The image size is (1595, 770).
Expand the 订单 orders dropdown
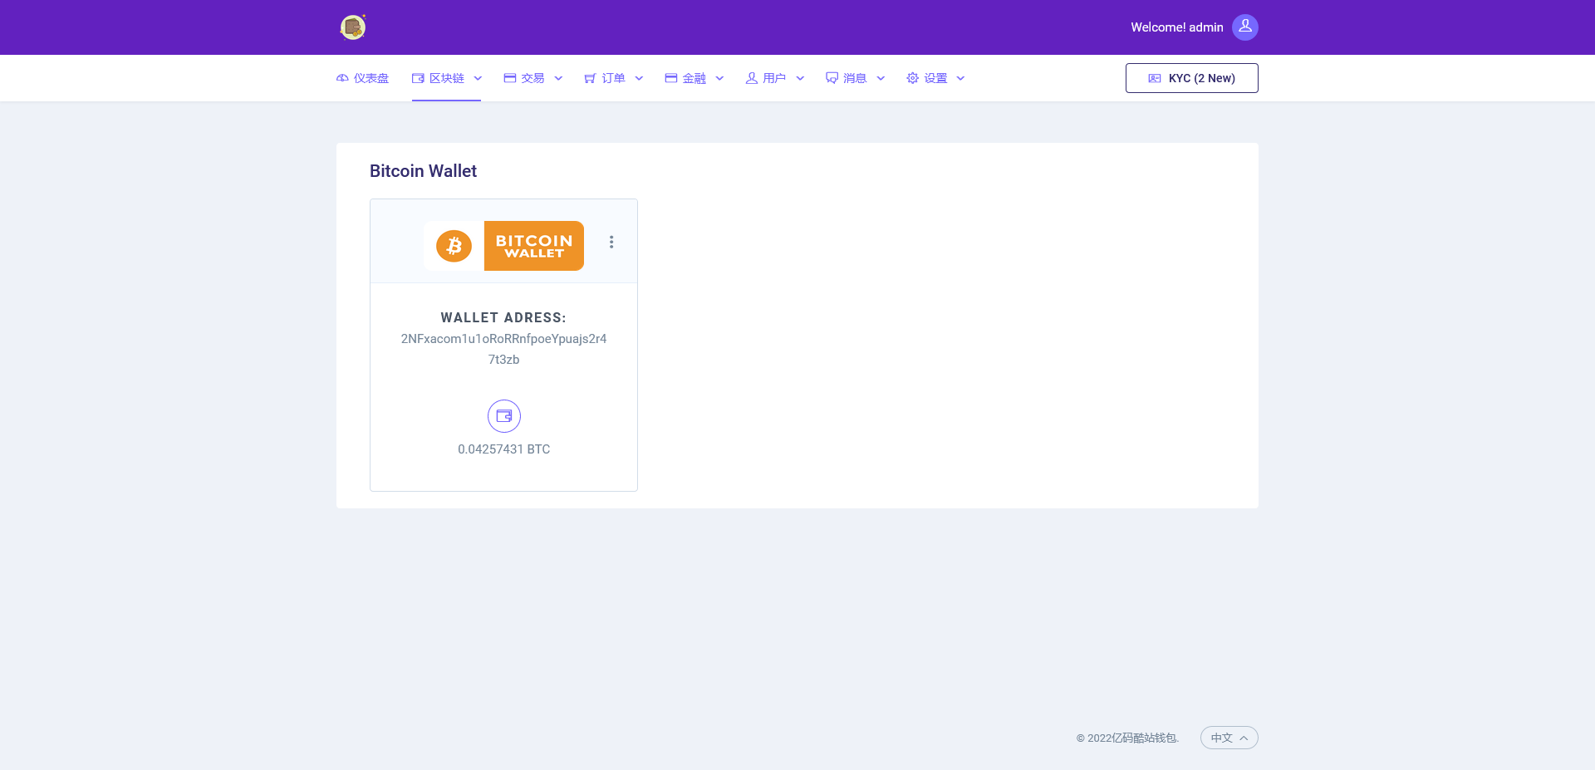[613, 78]
